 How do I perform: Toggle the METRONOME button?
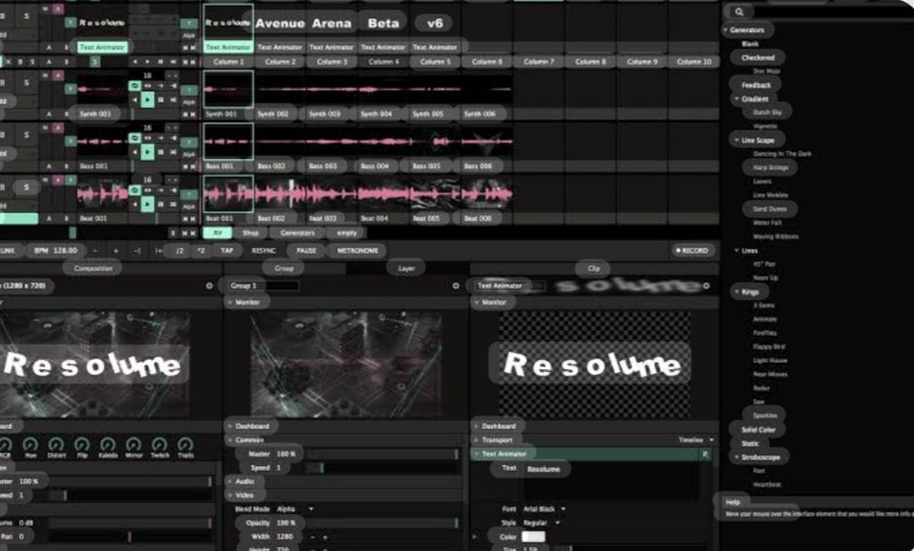[x=358, y=250]
